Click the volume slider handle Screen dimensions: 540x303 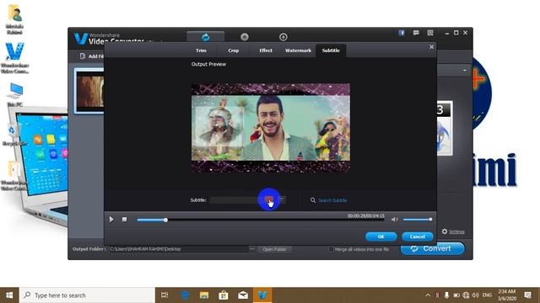[x=430, y=220]
